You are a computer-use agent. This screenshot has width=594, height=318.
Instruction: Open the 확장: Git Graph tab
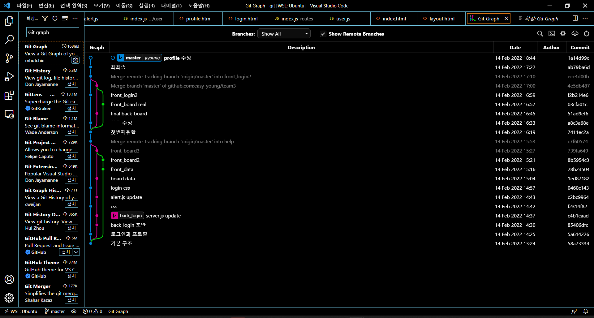[x=541, y=19]
